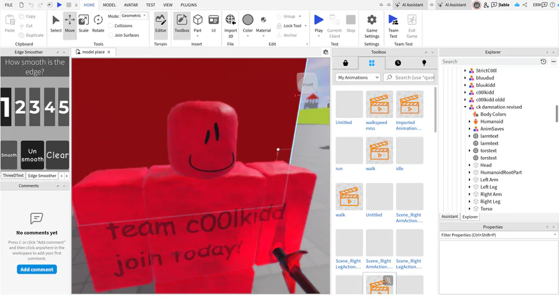Click the new file icon
The width and height of the screenshot is (559, 306).
pyautogui.click(x=21, y=5)
